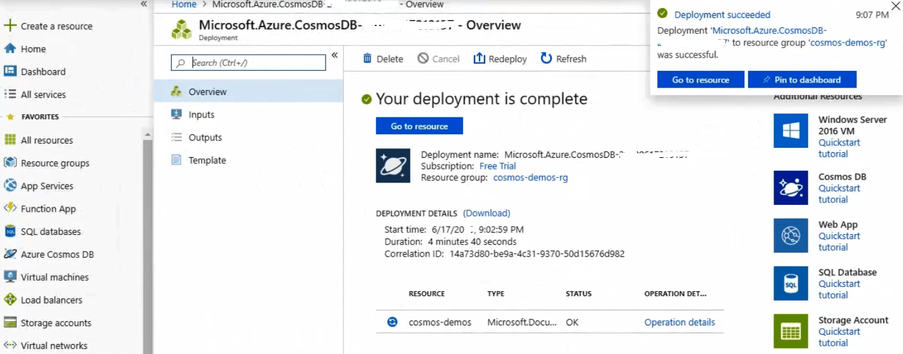Open Load balancers sidebar icon
Screen dimensions: 903x354
(10, 300)
